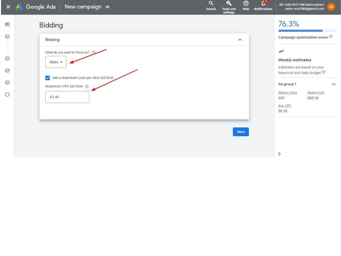Show help for Maximum CPC bid limit

point(87,86)
